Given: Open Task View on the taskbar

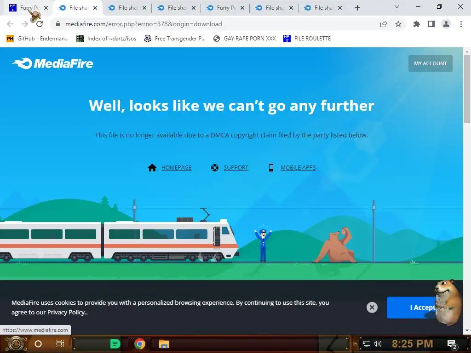Looking at the screenshot, I should (60, 344).
